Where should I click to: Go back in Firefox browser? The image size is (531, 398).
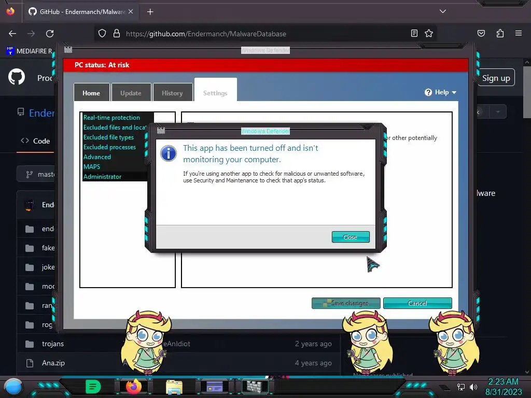click(12, 34)
